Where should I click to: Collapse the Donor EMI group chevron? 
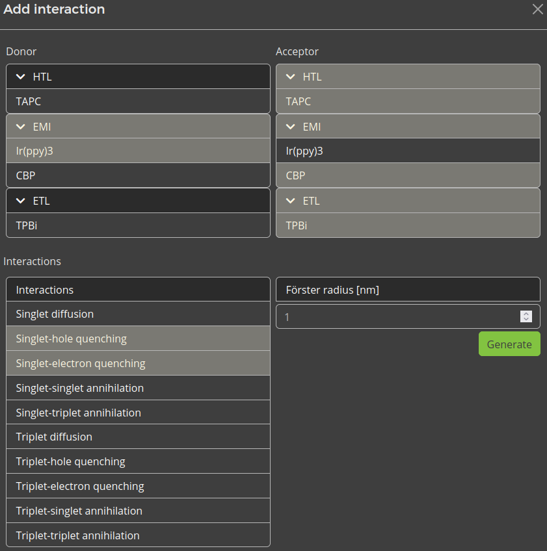[21, 127]
